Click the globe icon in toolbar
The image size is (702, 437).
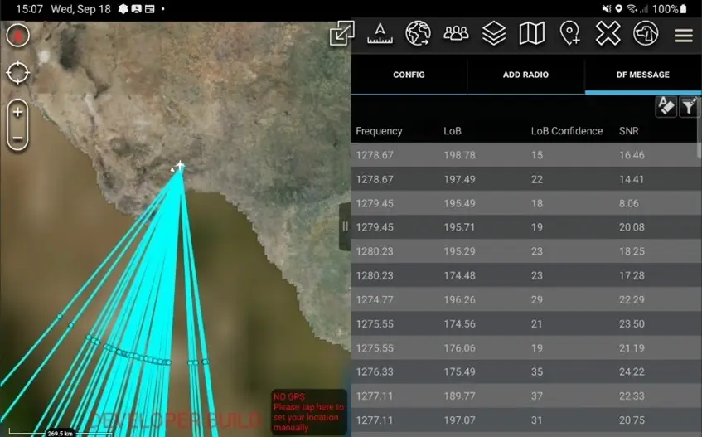click(x=418, y=34)
